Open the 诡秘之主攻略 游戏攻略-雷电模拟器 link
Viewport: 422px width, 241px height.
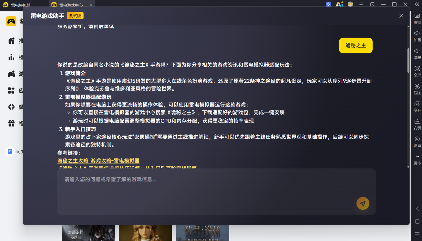[98, 161]
